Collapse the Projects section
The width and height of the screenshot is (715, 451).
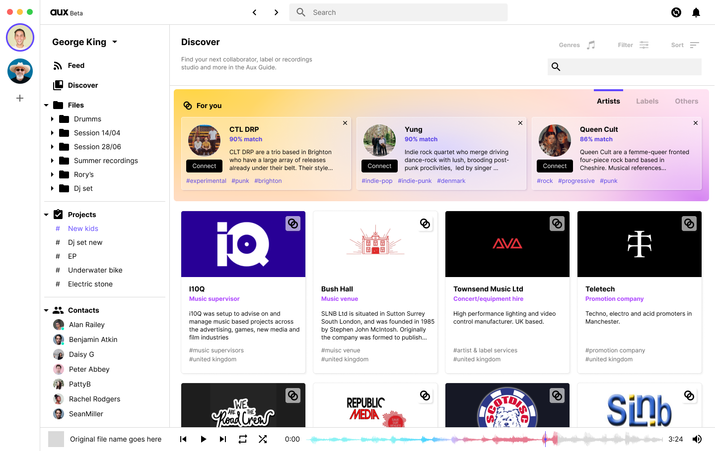pos(46,215)
